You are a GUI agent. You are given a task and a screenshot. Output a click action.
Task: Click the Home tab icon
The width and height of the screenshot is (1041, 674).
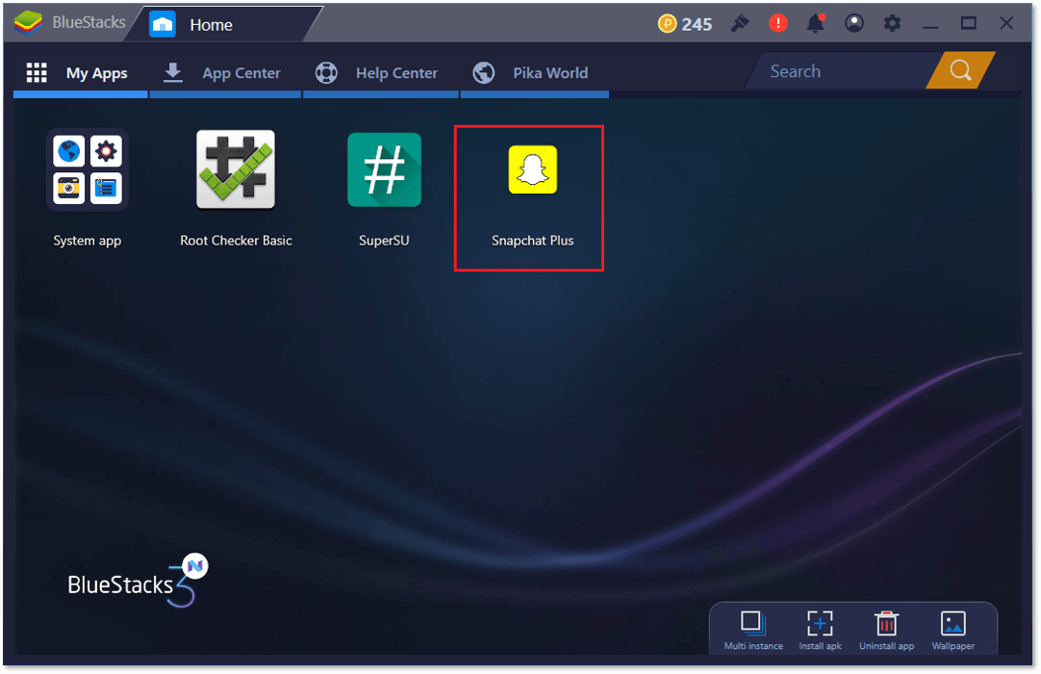pyautogui.click(x=163, y=25)
